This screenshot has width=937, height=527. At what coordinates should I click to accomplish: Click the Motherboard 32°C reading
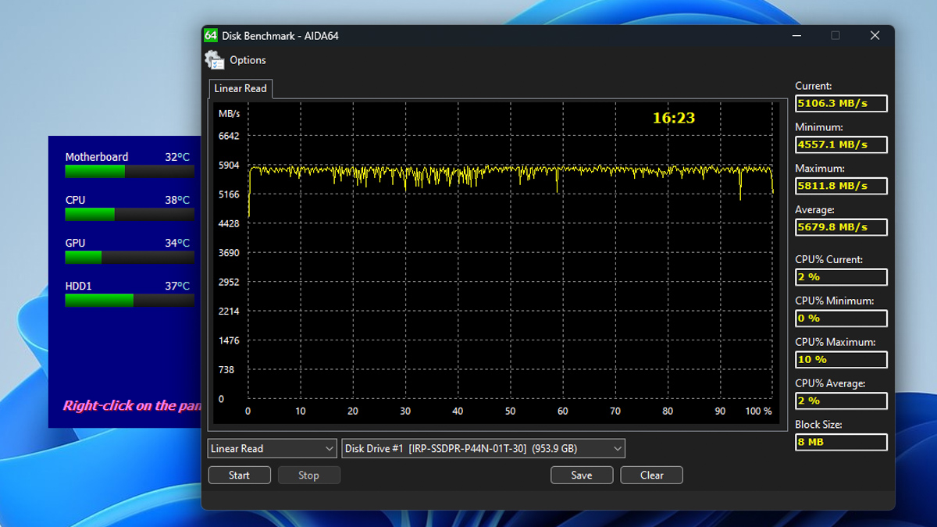click(177, 157)
